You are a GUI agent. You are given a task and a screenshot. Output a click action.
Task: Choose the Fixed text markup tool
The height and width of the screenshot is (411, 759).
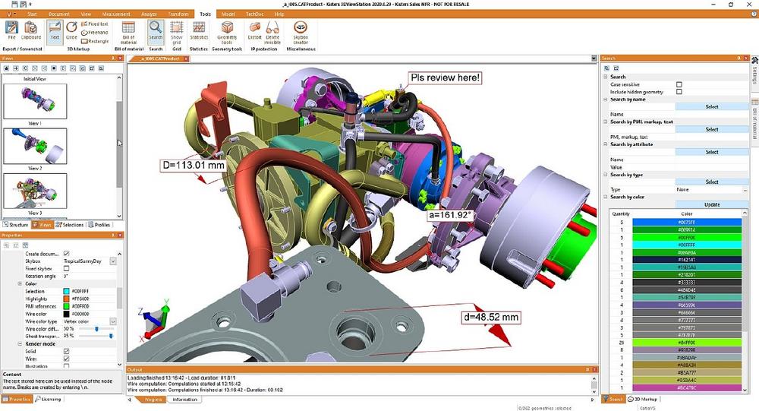(95, 24)
